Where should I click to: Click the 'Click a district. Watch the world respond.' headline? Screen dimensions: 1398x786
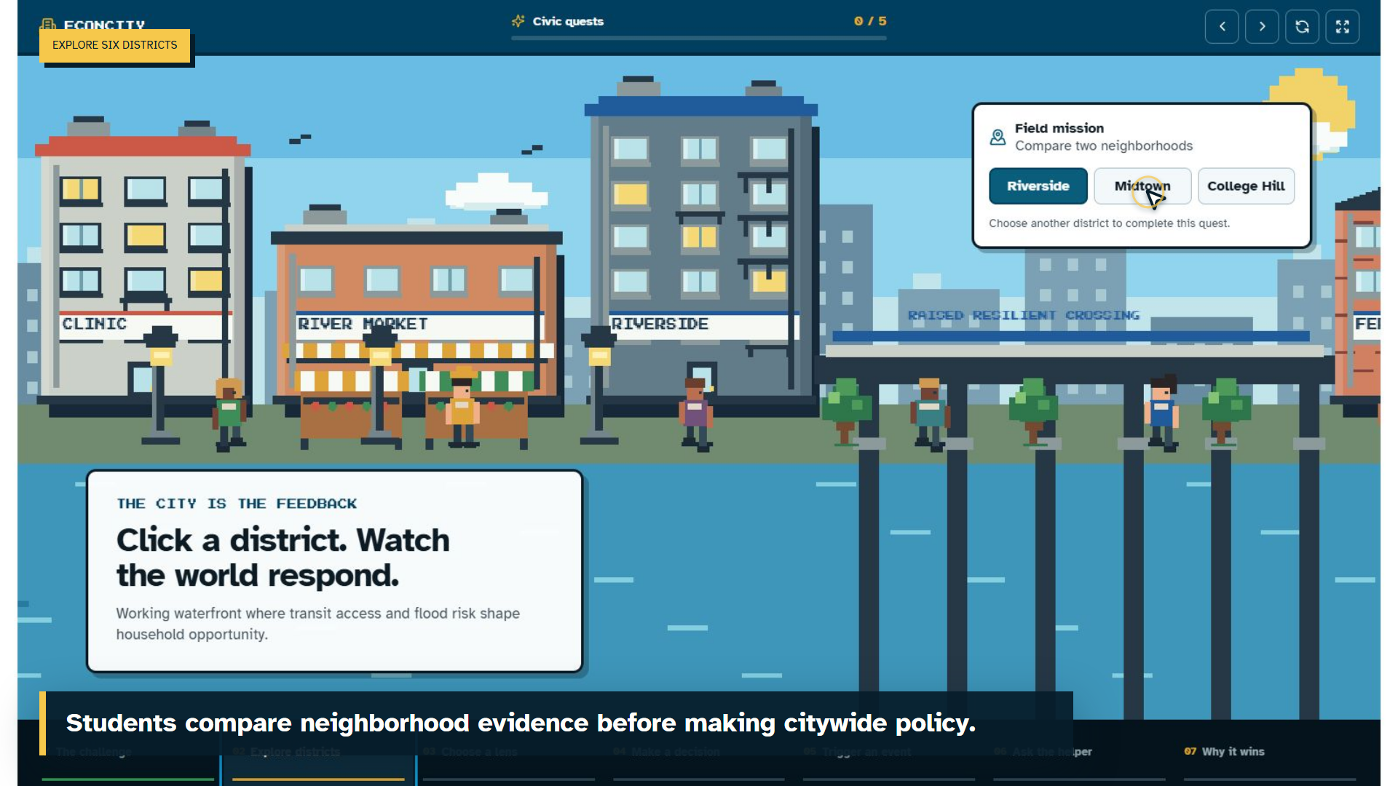coord(283,557)
